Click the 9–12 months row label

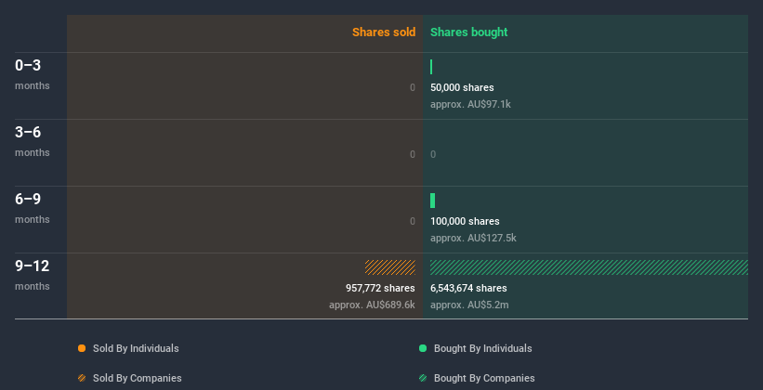(x=33, y=275)
